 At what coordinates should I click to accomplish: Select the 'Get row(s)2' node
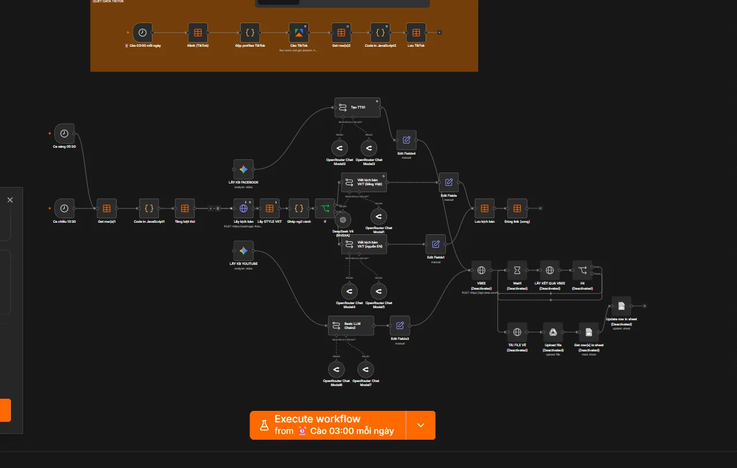341,32
